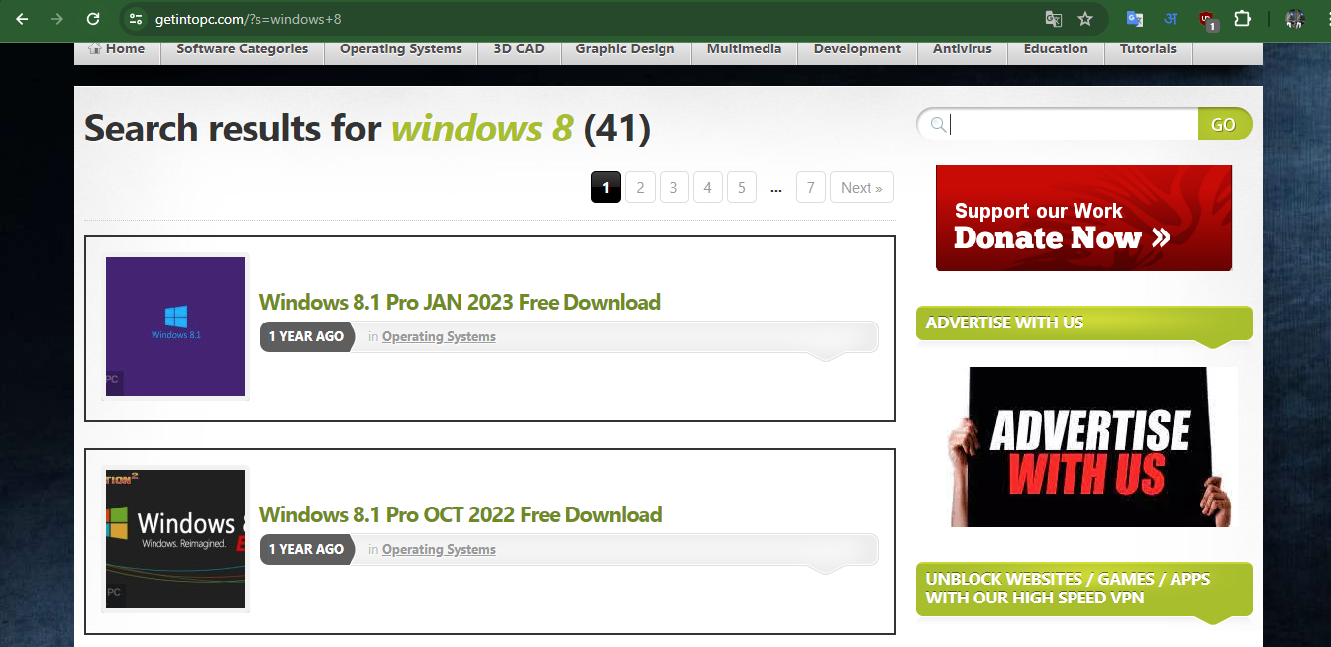Click the 1 YEAR AGO label on JAN 2023 post
This screenshot has width=1331, height=647.
coord(306,336)
